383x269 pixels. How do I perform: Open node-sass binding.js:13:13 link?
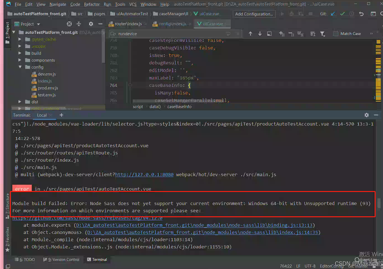click(194, 225)
